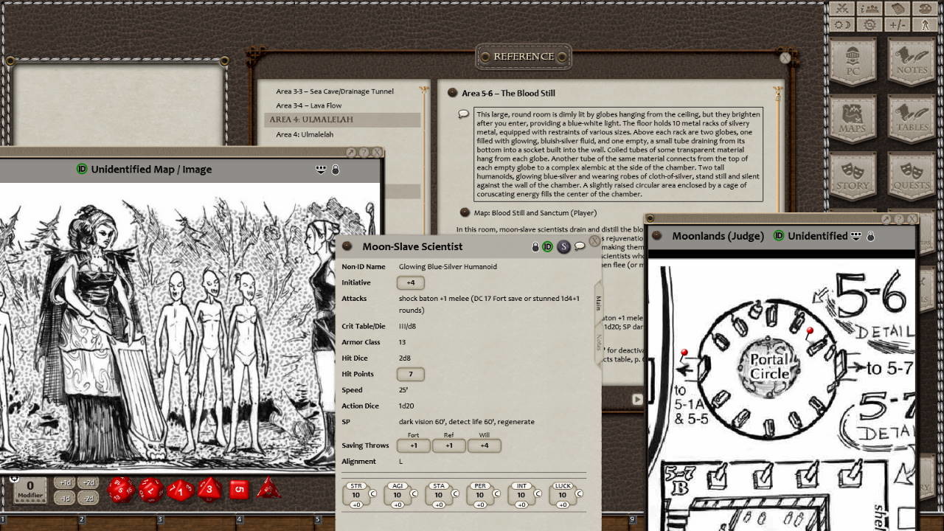The width and height of the screenshot is (944, 531).
Task: Open the Moonlands map toolbar dropdown
Action: coord(856,236)
